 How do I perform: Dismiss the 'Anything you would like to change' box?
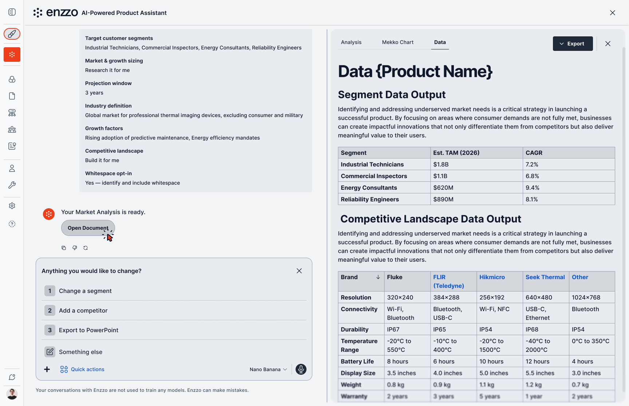click(299, 271)
